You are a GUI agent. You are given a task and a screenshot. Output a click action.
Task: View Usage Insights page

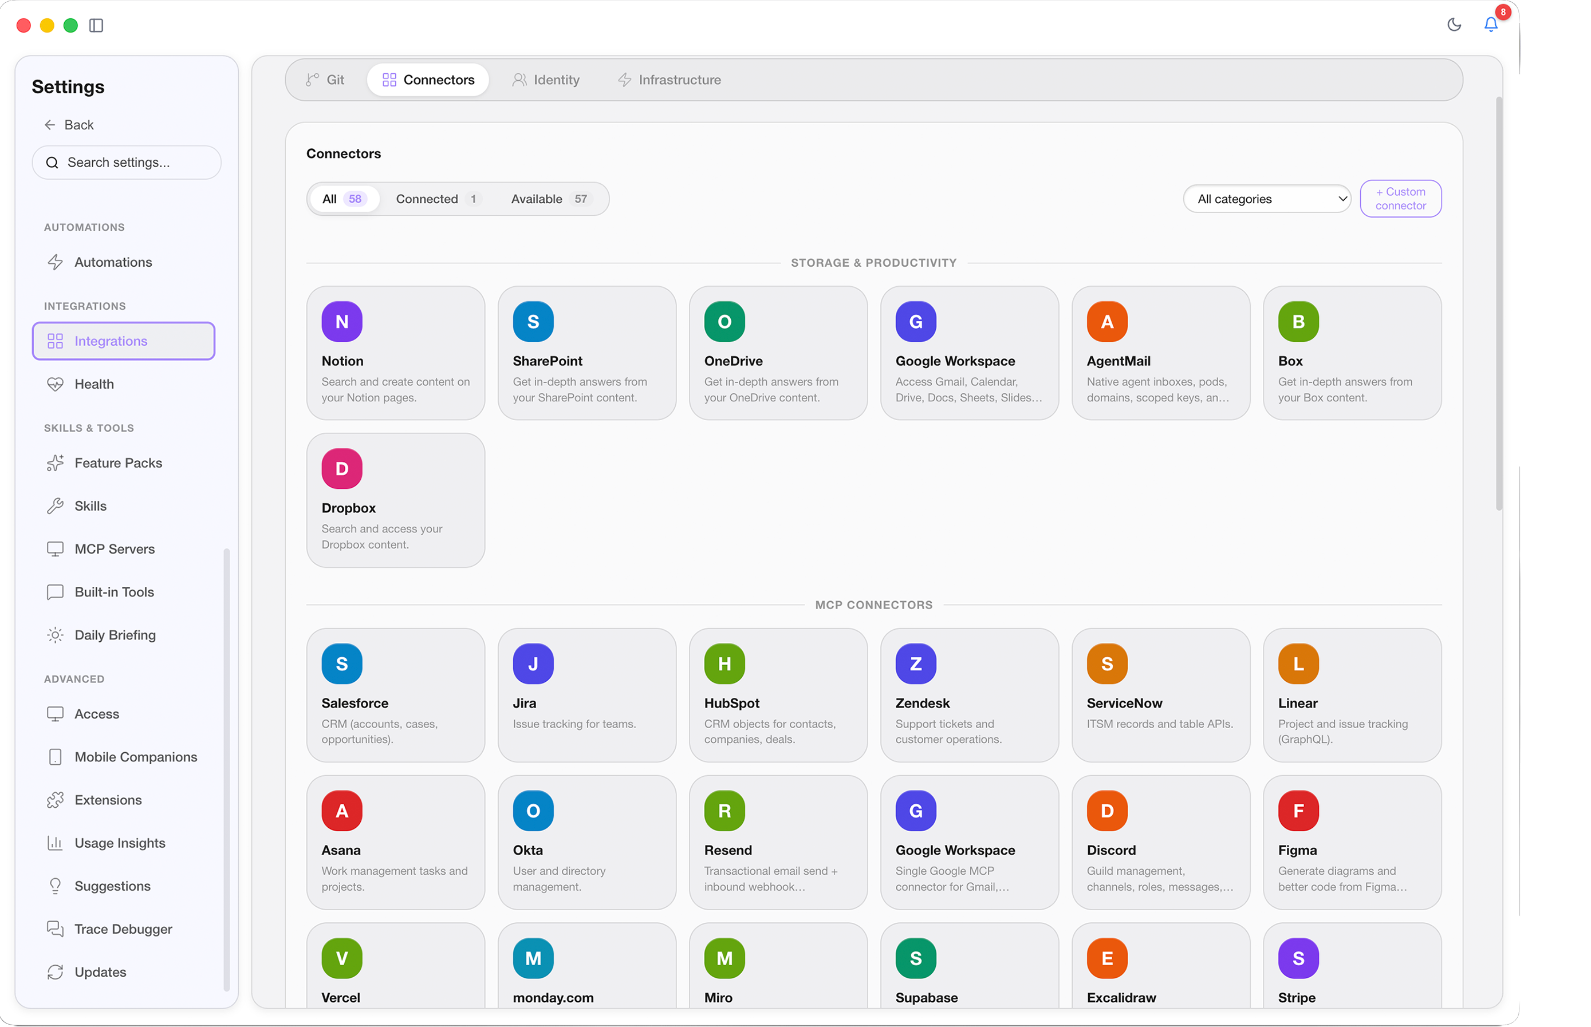pos(123,843)
